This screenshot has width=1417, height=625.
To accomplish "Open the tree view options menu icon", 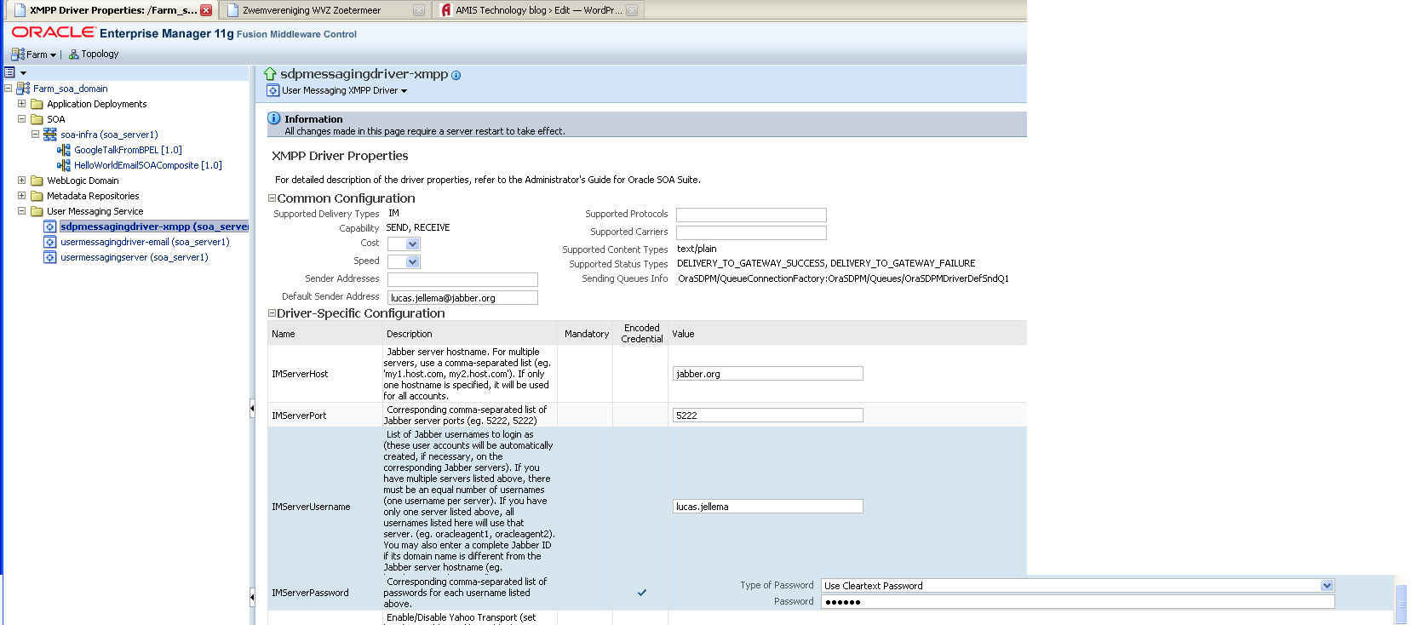I will 14,72.
